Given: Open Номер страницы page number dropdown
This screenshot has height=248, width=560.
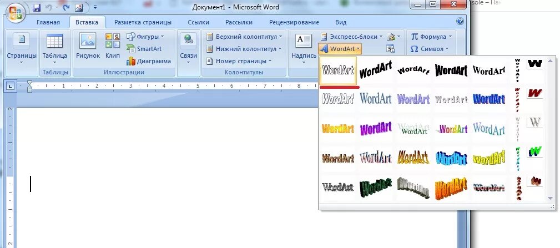Looking at the screenshot, I should pyautogui.click(x=239, y=61).
